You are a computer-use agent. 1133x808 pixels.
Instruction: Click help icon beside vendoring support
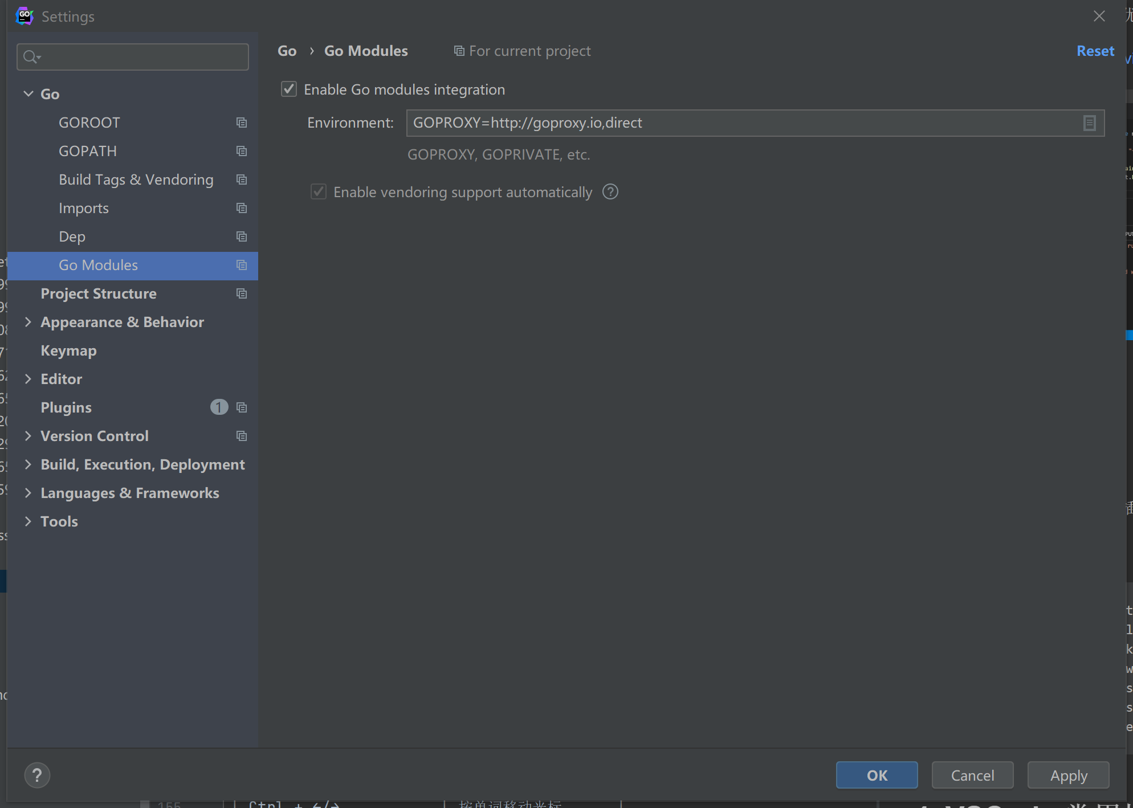610,192
